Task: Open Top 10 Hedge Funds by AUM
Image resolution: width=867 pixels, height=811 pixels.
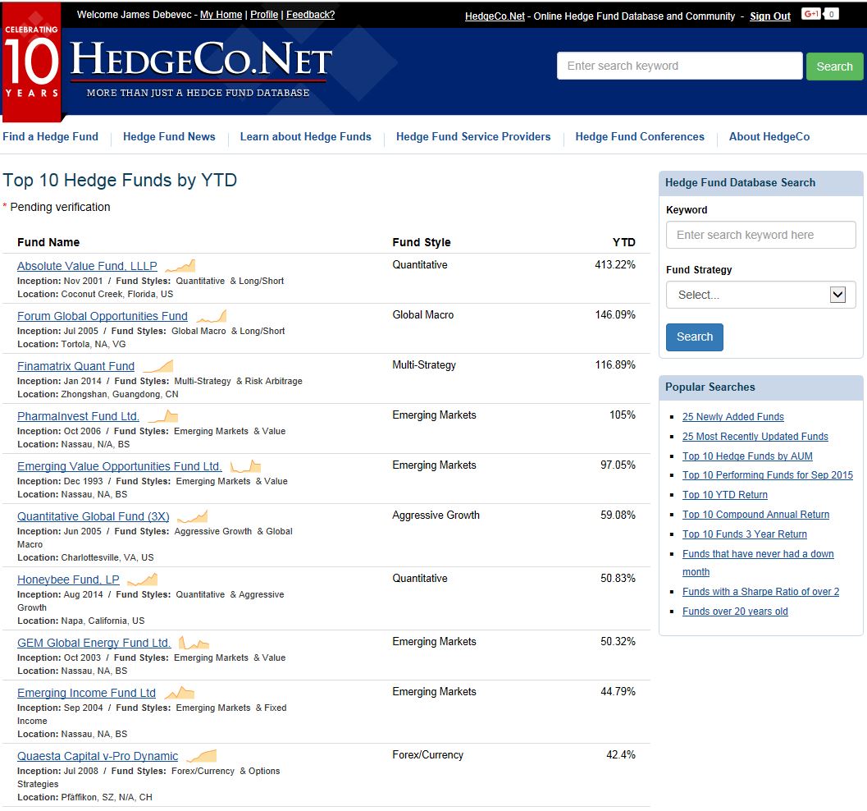Action: coord(747,456)
